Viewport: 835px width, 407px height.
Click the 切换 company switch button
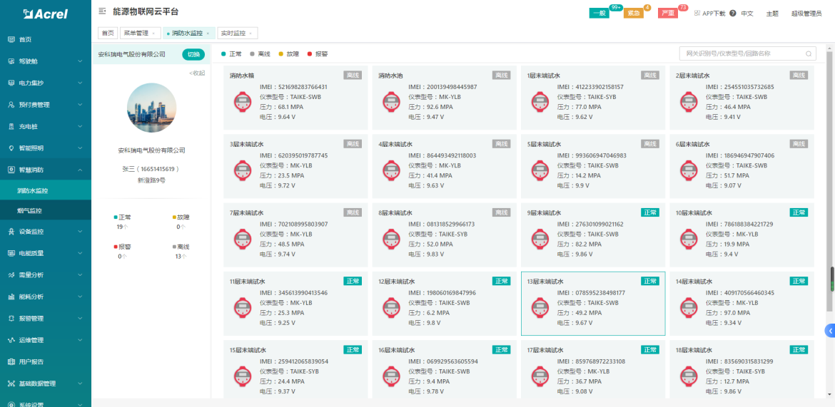point(193,54)
